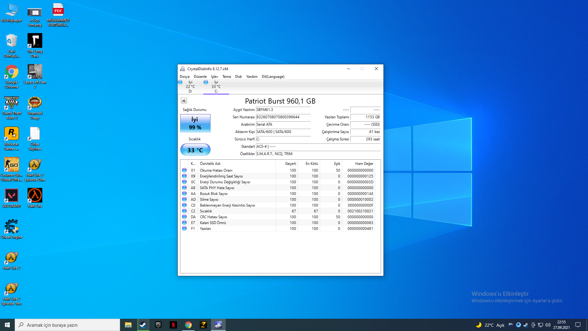
Task: Click status dot for Bozuk Blok Sayısı row
Action: tap(184, 193)
